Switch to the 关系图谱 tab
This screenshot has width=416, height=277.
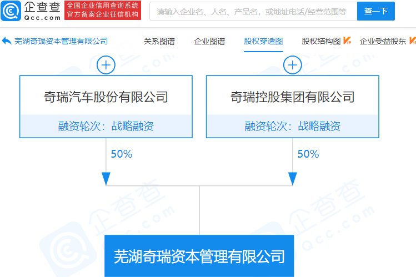pos(159,41)
